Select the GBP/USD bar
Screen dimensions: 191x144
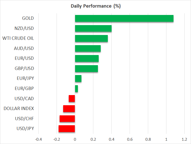click(x=86, y=68)
